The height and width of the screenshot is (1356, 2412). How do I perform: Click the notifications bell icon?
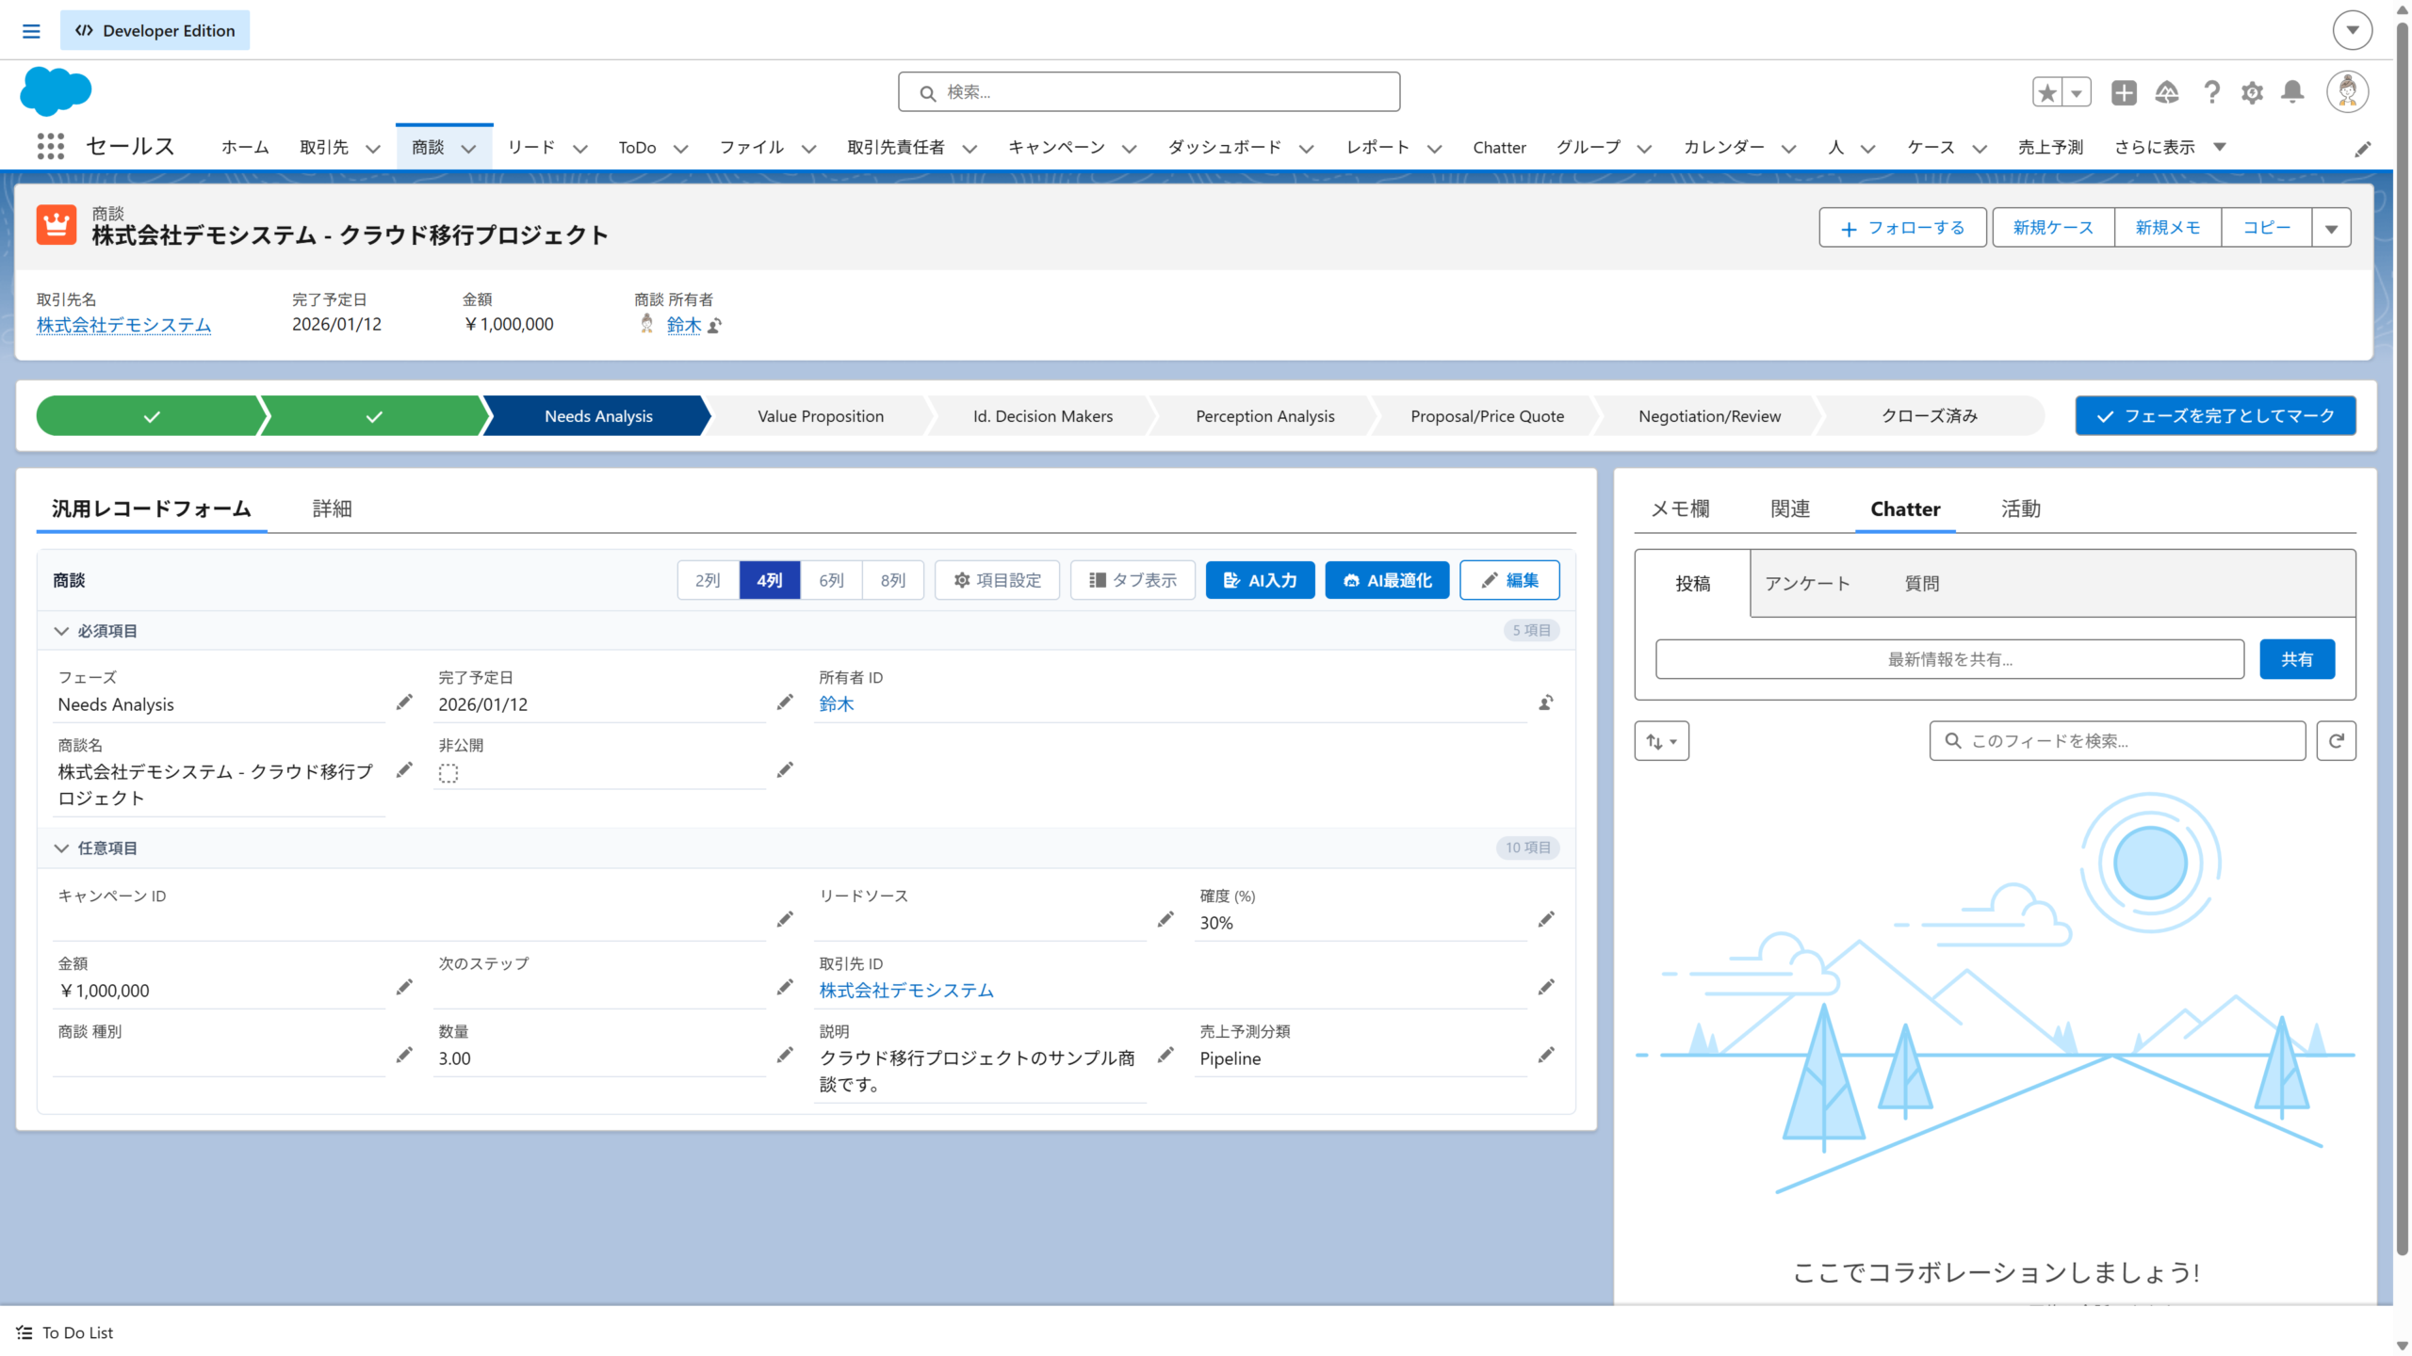[x=2292, y=92]
